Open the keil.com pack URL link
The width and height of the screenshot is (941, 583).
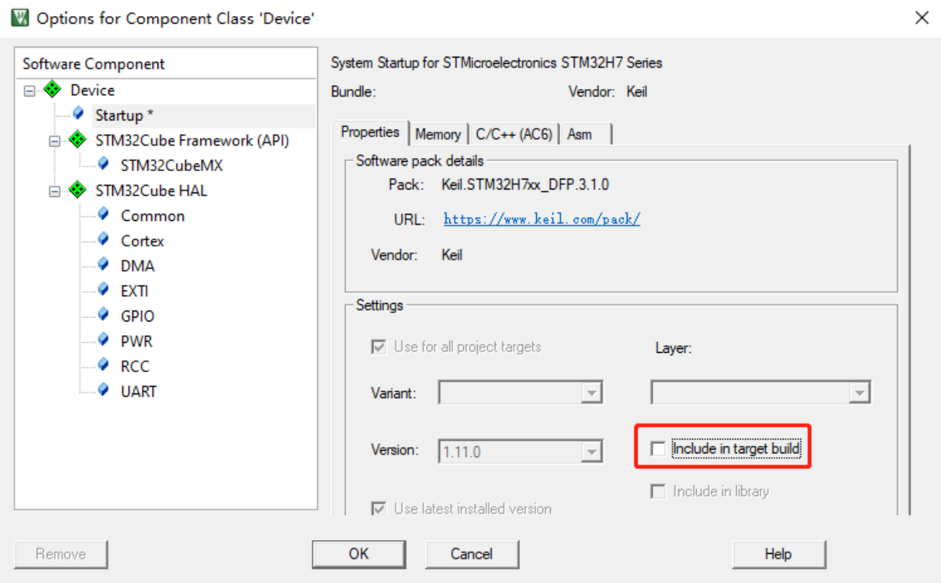tap(542, 219)
